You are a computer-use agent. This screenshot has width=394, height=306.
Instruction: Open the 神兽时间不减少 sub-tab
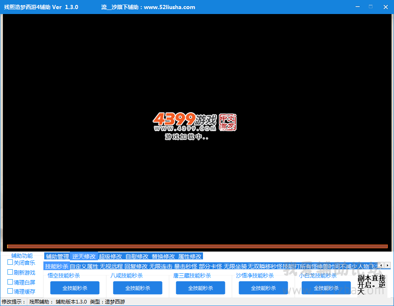[x=337, y=266]
